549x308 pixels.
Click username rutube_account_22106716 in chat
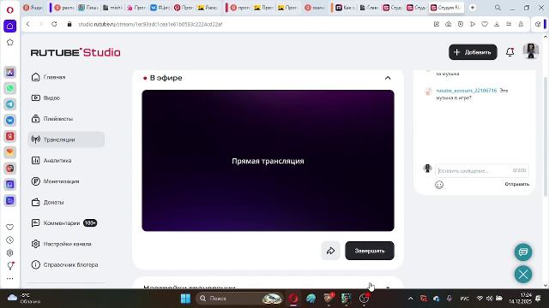coord(467,91)
